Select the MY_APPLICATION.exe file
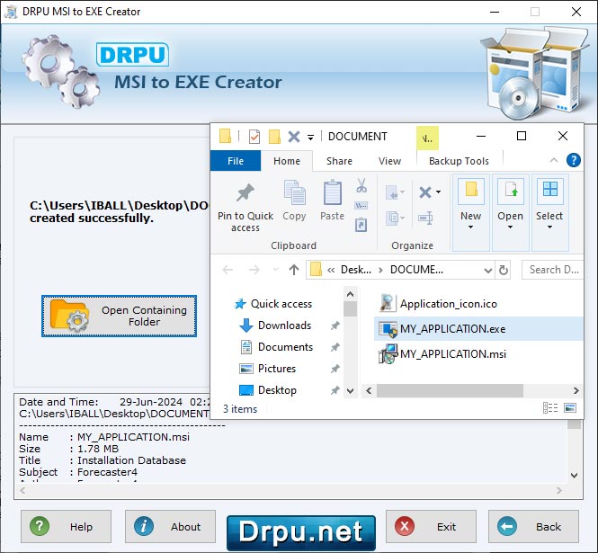Image resolution: width=598 pixels, height=553 pixels. coord(479,329)
